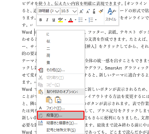The image size is (149, 134).
Task: Click the text direction icon
Action: pyautogui.click(x=41, y=123)
